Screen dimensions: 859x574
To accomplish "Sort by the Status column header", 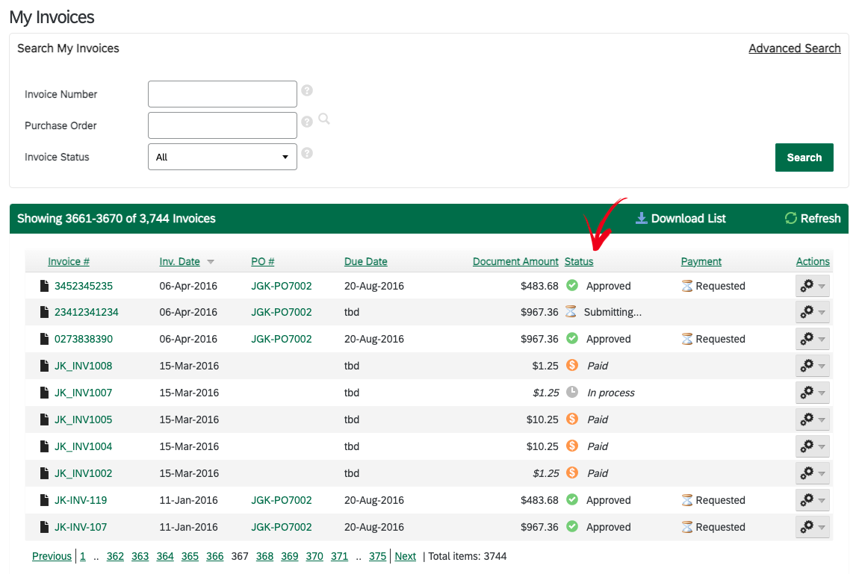I will (x=579, y=261).
